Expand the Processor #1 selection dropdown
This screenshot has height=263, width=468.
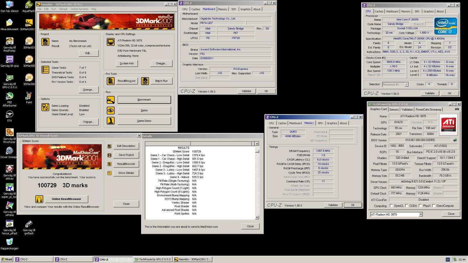tap(406, 84)
